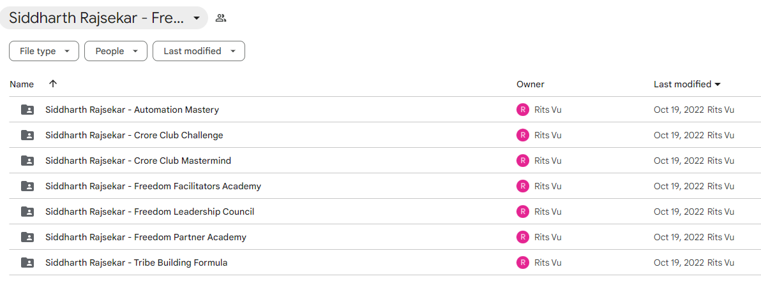The image size is (761, 281).
Task: Click the shared people icon beside the folder title
Action: pyautogui.click(x=221, y=18)
